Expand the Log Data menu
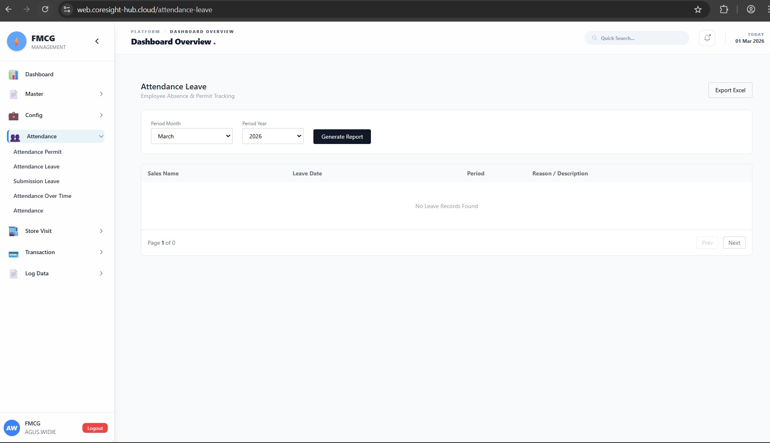Image resolution: width=770 pixels, height=443 pixels. pos(56,274)
